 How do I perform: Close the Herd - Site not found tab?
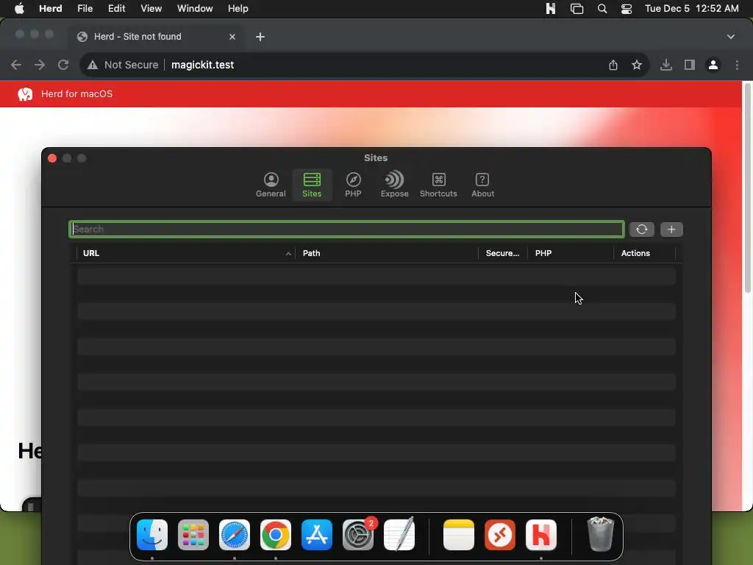232,37
